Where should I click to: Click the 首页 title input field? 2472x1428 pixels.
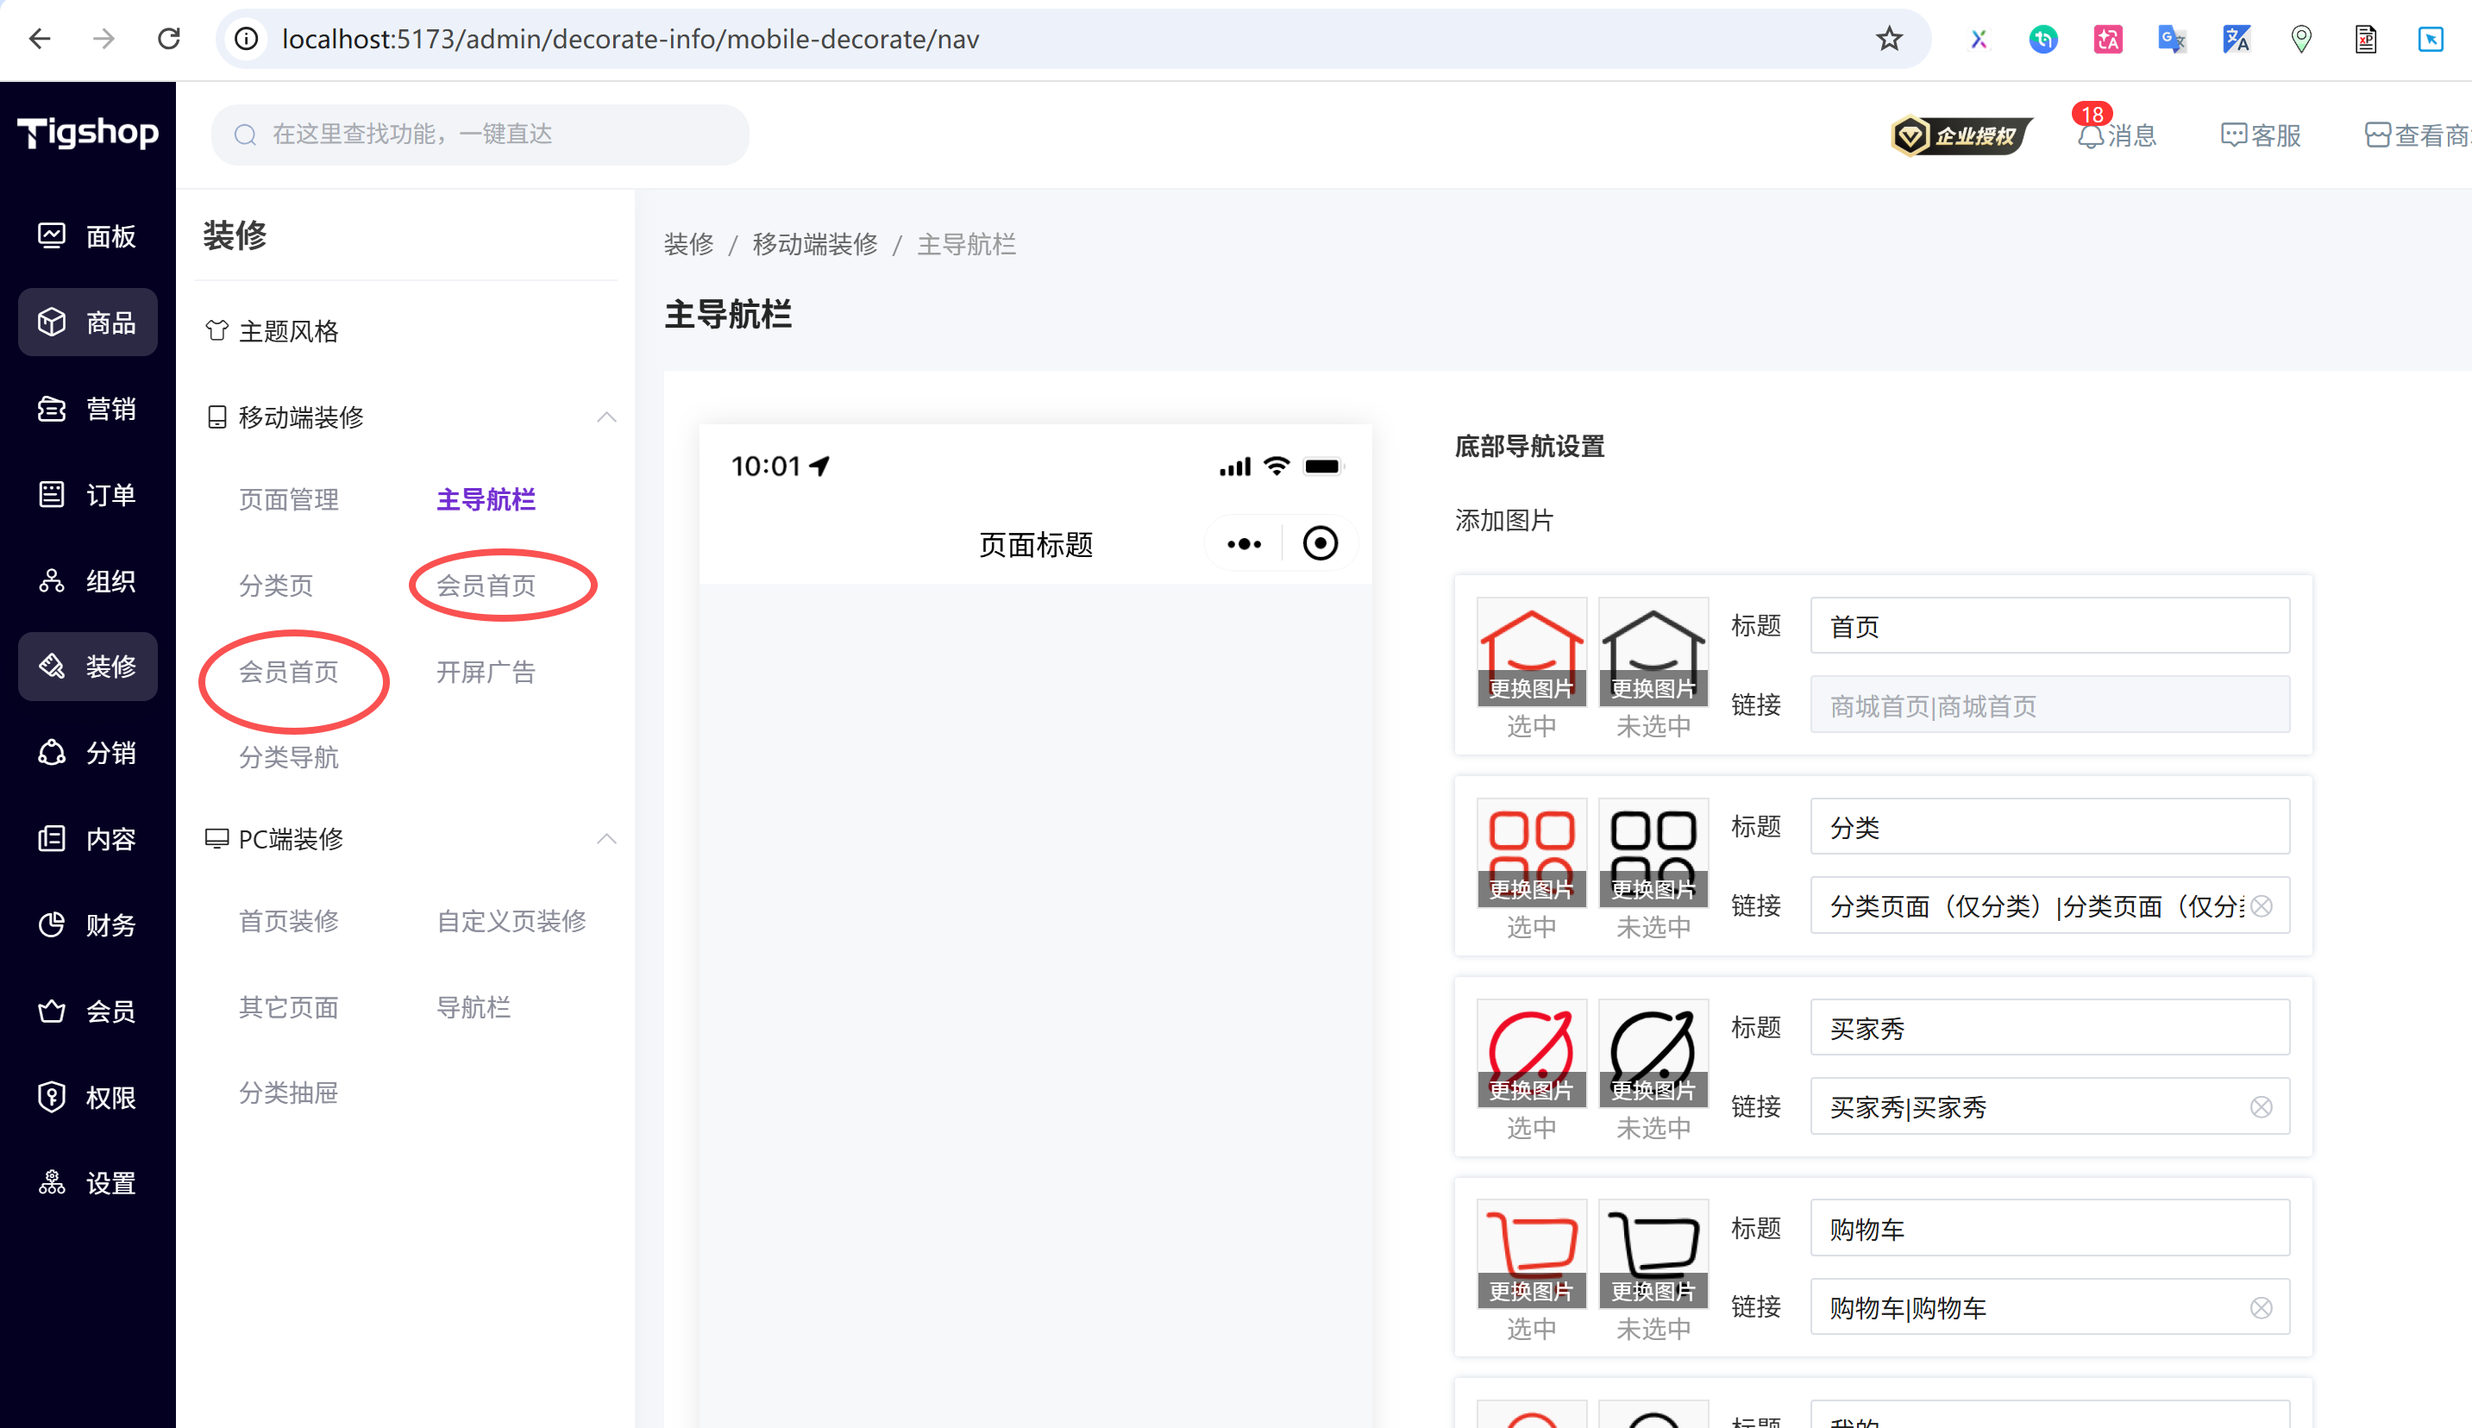2048,627
